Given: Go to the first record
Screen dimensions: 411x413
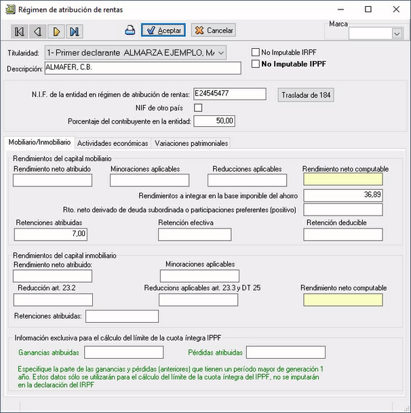Looking at the screenshot, I should (20, 32).
